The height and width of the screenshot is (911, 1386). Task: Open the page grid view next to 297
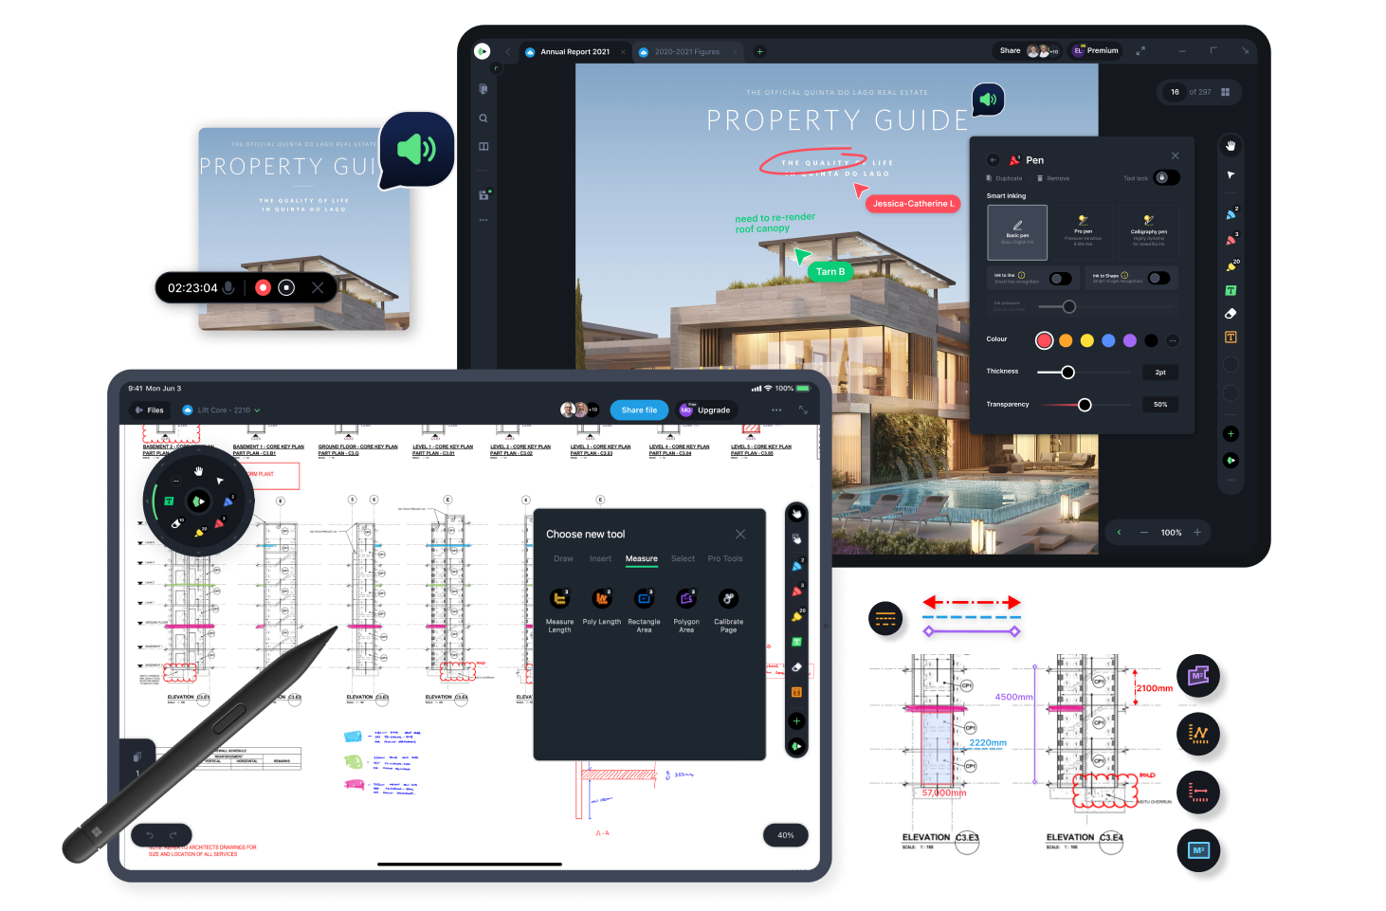click(x=1226, y=92)
